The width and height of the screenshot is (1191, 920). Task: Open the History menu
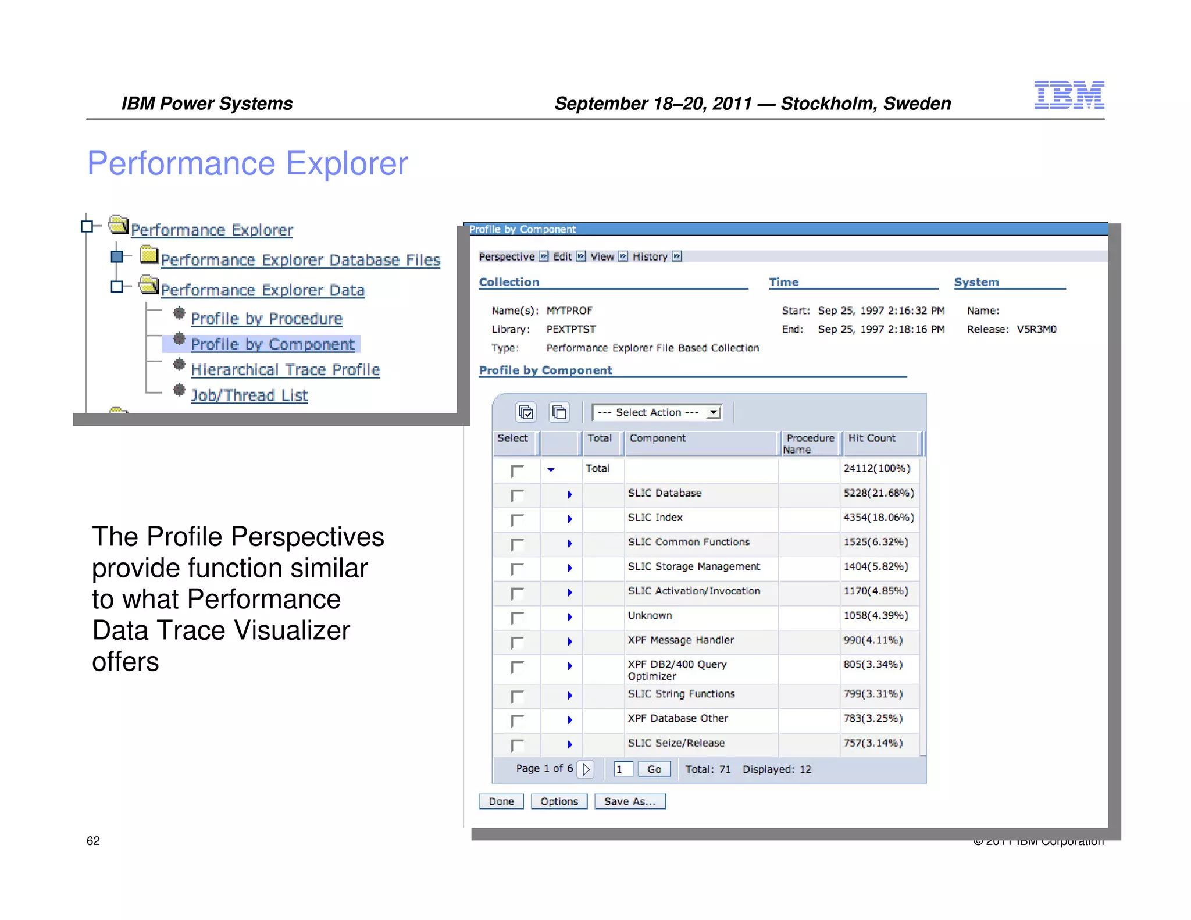click(650, 256)
